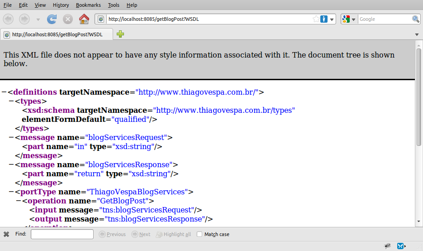Image resolution: width=423 pixels, height=251 pixels.
Task: Go to the Home page
Action: 84,19
